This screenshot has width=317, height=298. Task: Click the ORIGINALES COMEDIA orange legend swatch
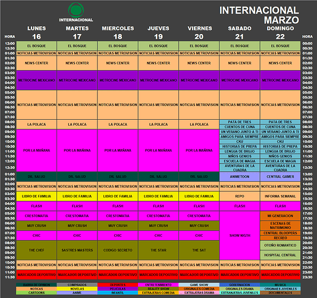tap(199, 288)
